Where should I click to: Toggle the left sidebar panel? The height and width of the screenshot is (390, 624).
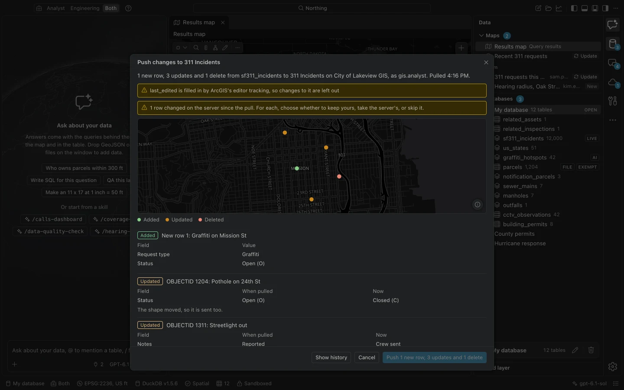point(574,8)
